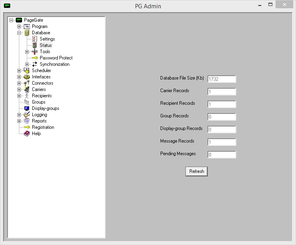Viewport: 296px width, 245px height.
Task: Click the Recipients person icon
Action: tap(27, 96)
